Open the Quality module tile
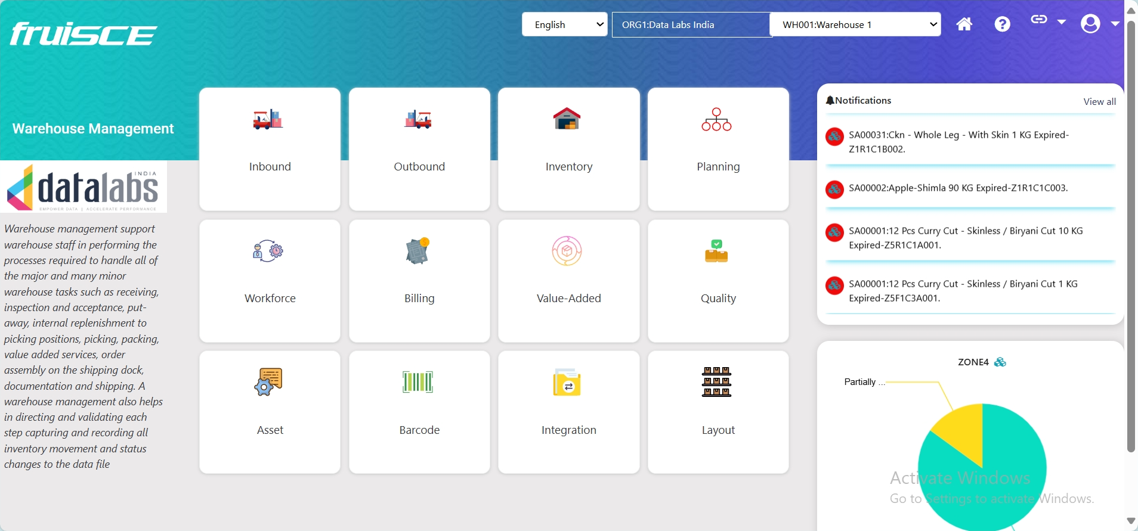Screen dimensions: 1138x531 pyautogui.click(x=718, y=281)
